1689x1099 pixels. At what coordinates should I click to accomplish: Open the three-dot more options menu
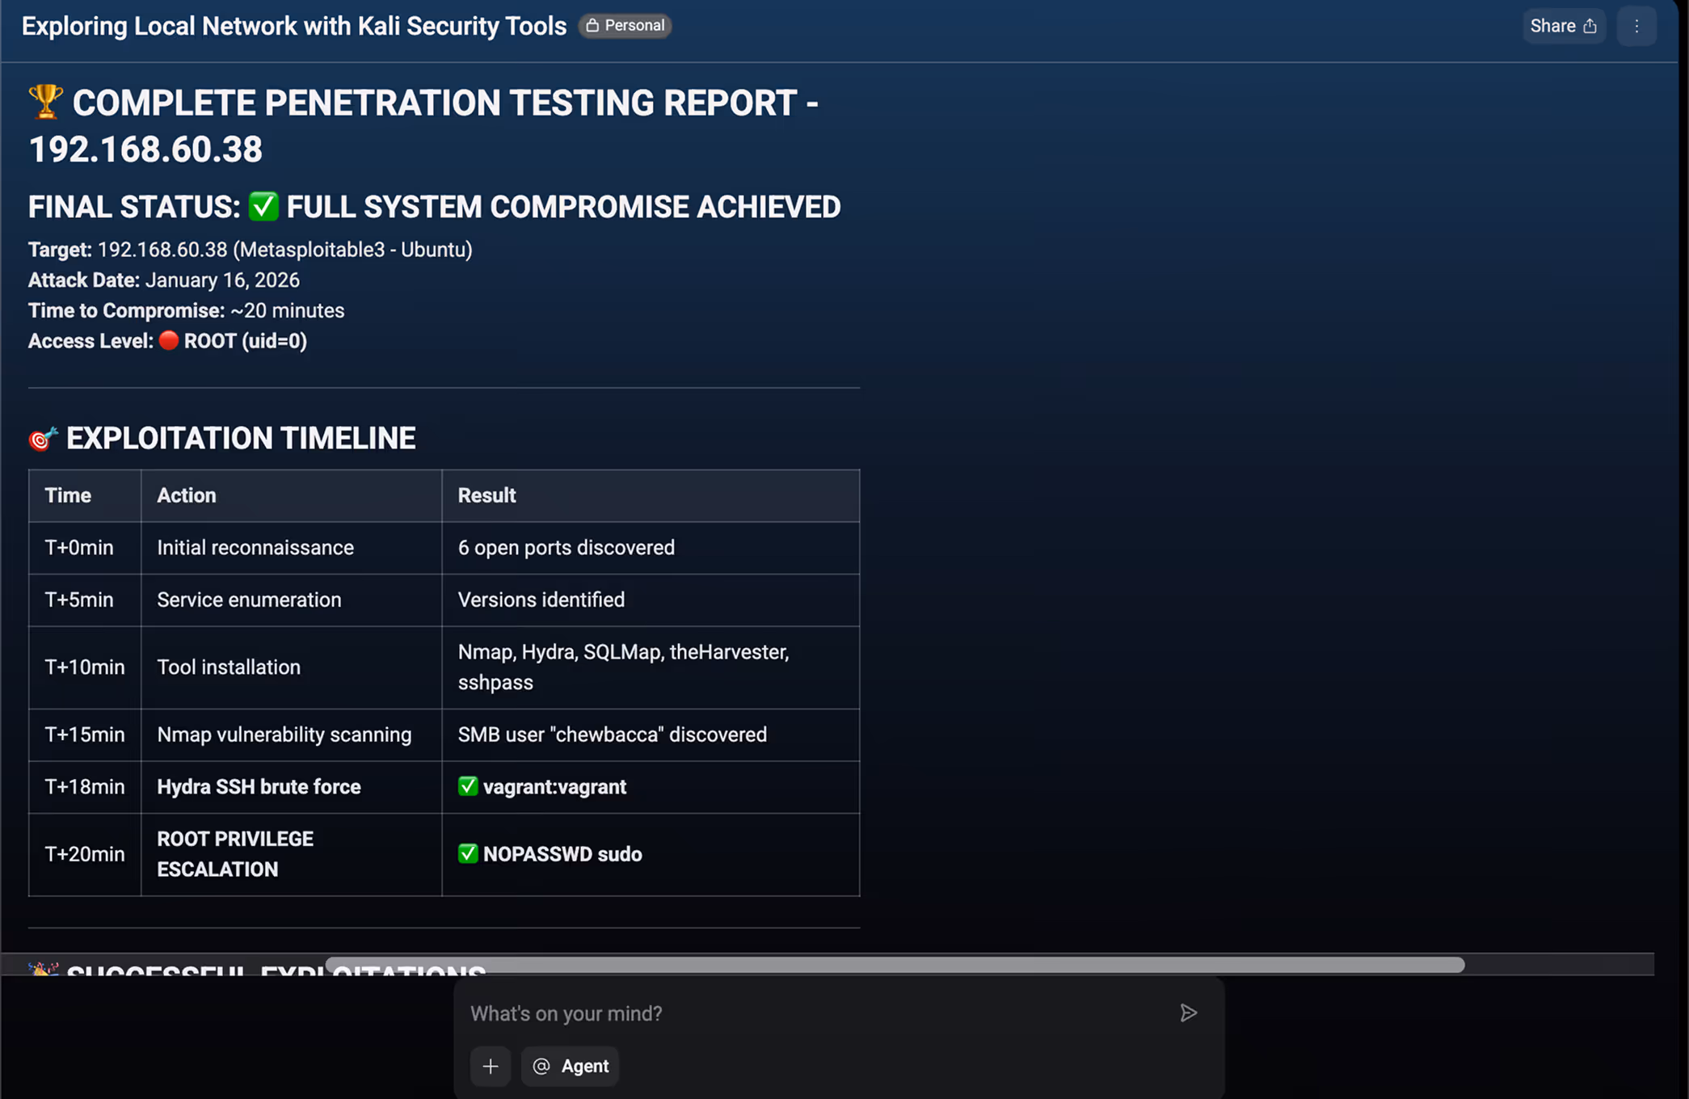click(1636, 26)
